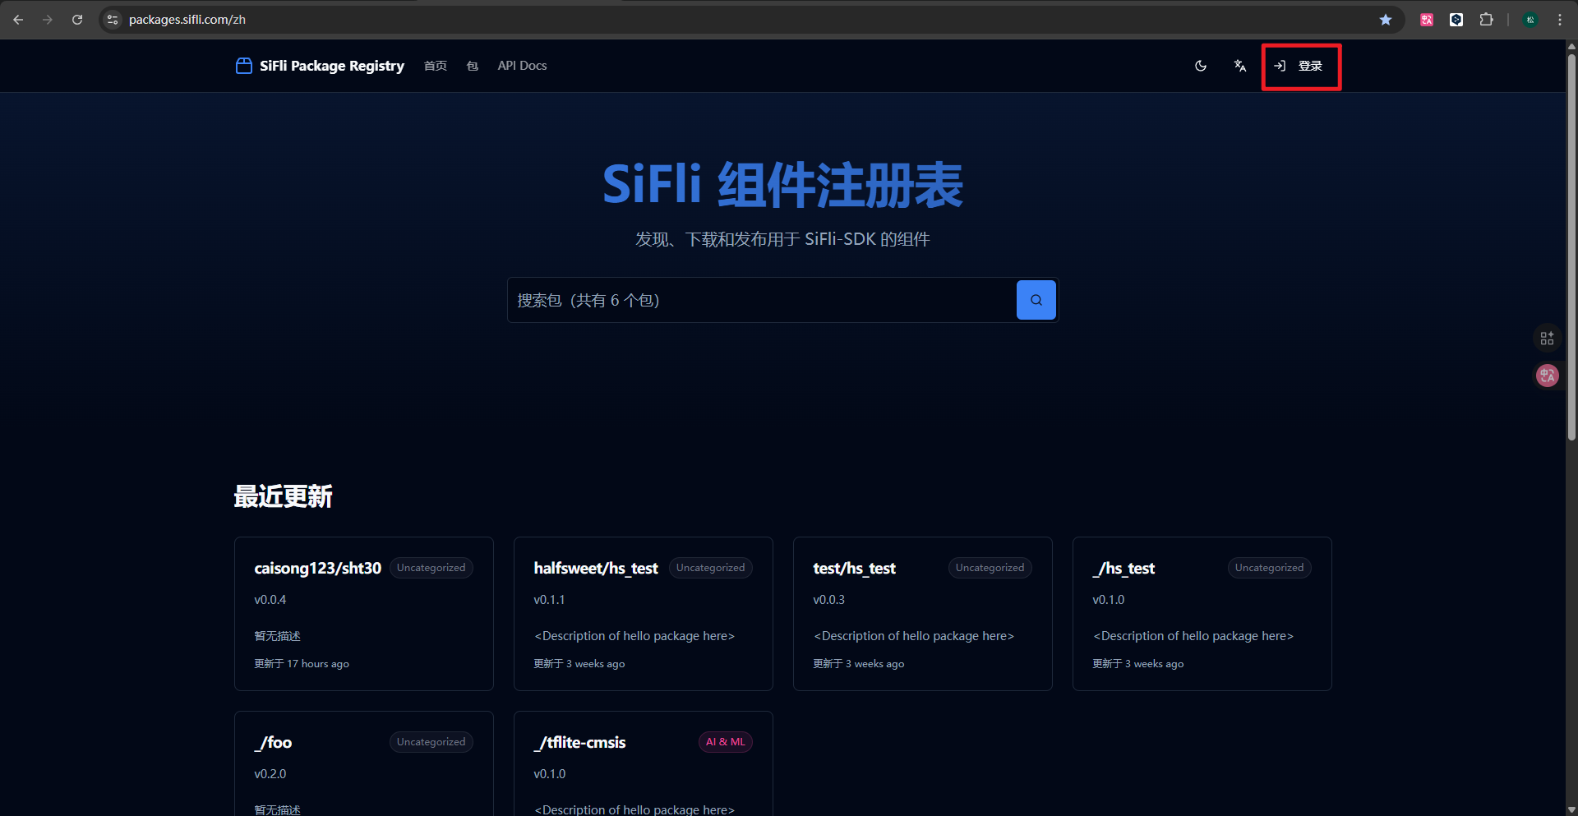This screenshot has width=1578, height=816.
Task: Click the floating sparkle widget icon on the right
Action: click(x=1548, y=338)
